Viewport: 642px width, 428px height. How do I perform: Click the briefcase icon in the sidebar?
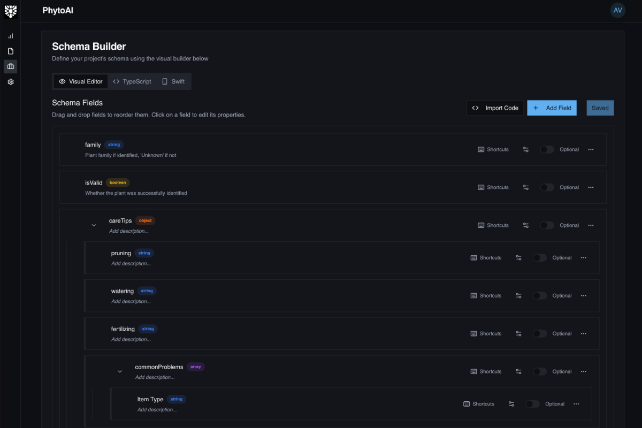point(10,66)
